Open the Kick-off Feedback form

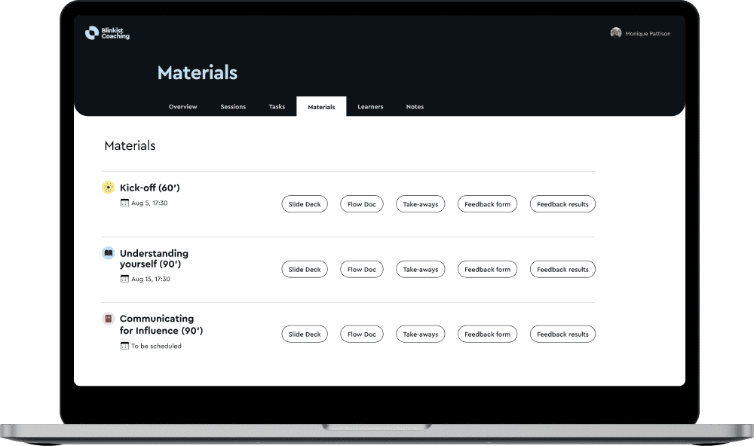[487, 204]
